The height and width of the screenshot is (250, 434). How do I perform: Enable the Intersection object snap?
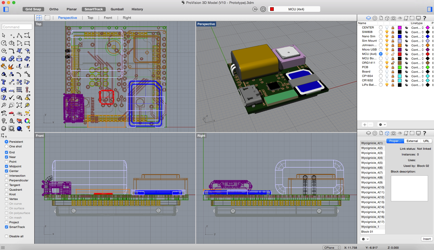click(x=6, y=176)
